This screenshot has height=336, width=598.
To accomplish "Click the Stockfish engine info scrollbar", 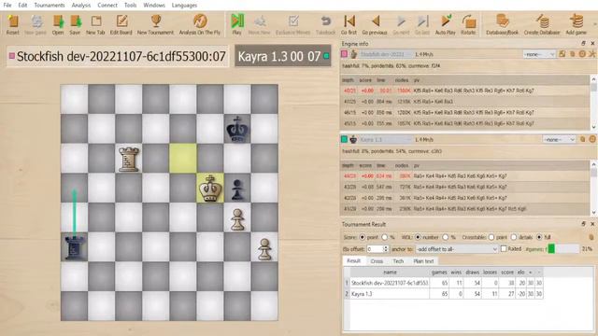I will [593, 103].
